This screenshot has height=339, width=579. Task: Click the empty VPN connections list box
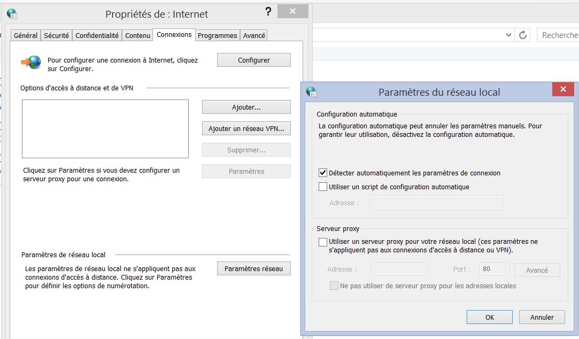[105, 128]
